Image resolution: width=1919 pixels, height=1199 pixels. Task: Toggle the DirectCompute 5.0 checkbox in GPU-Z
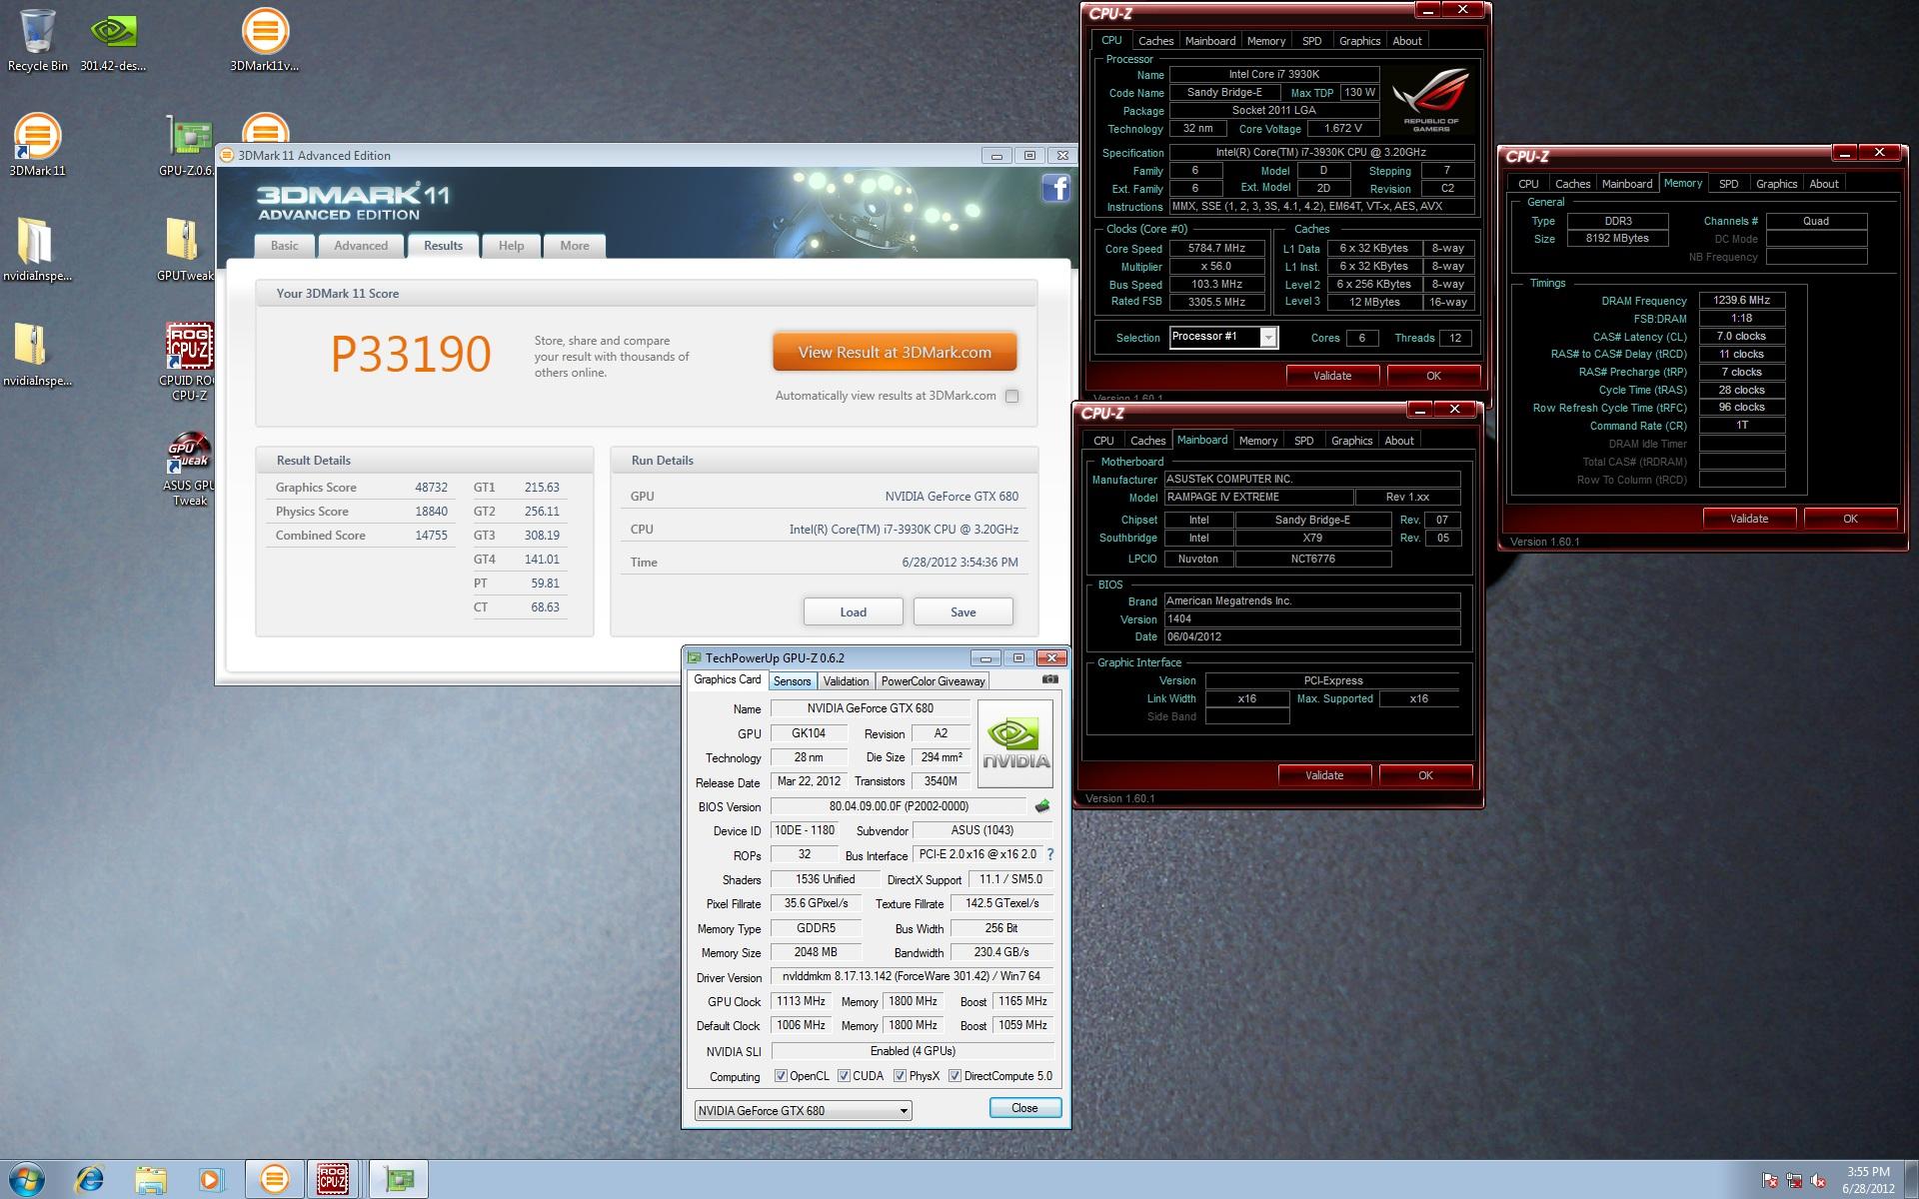click(x=955, y=1076)
